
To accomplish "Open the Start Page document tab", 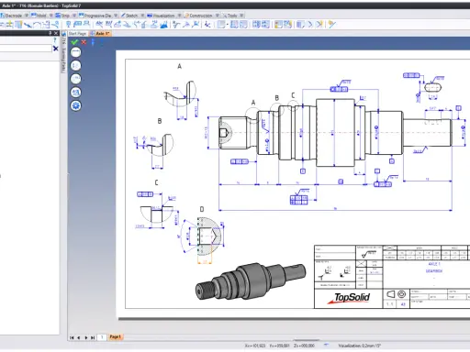I will (77, 34).
